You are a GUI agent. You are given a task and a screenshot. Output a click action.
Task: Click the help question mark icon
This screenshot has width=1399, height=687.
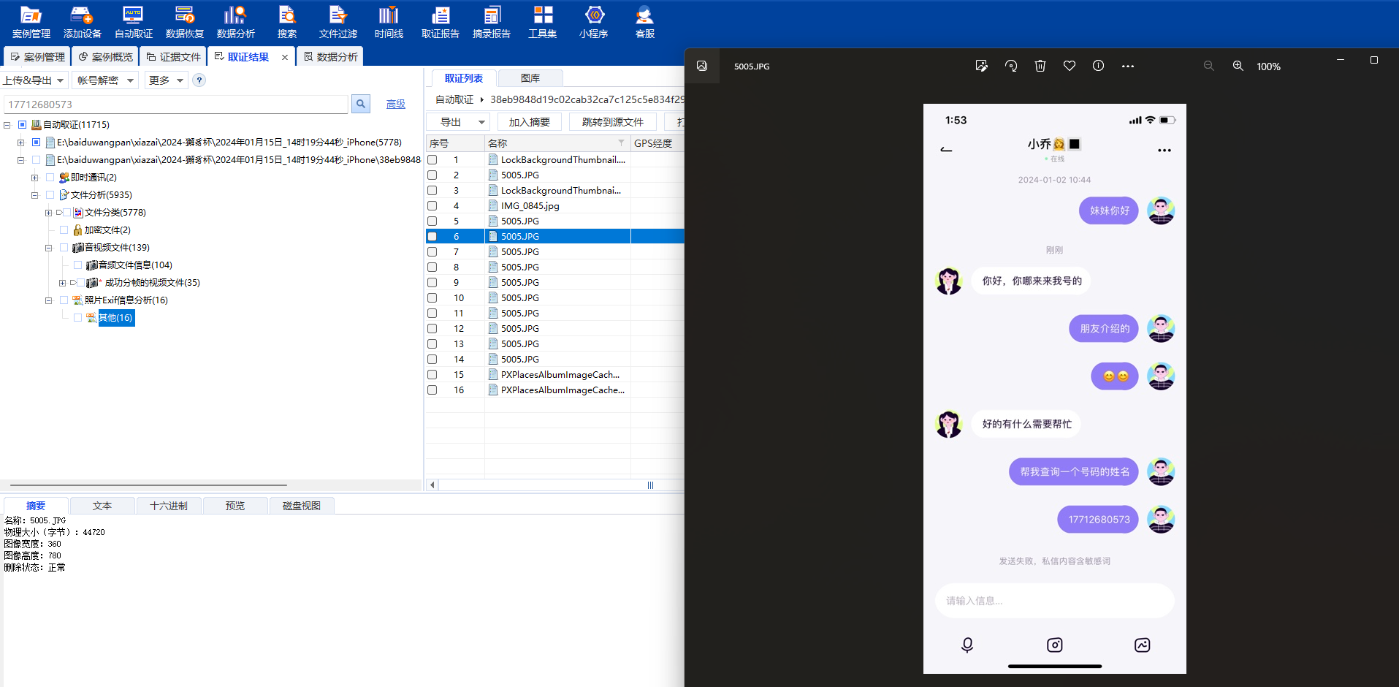click(x=199, y=80)
